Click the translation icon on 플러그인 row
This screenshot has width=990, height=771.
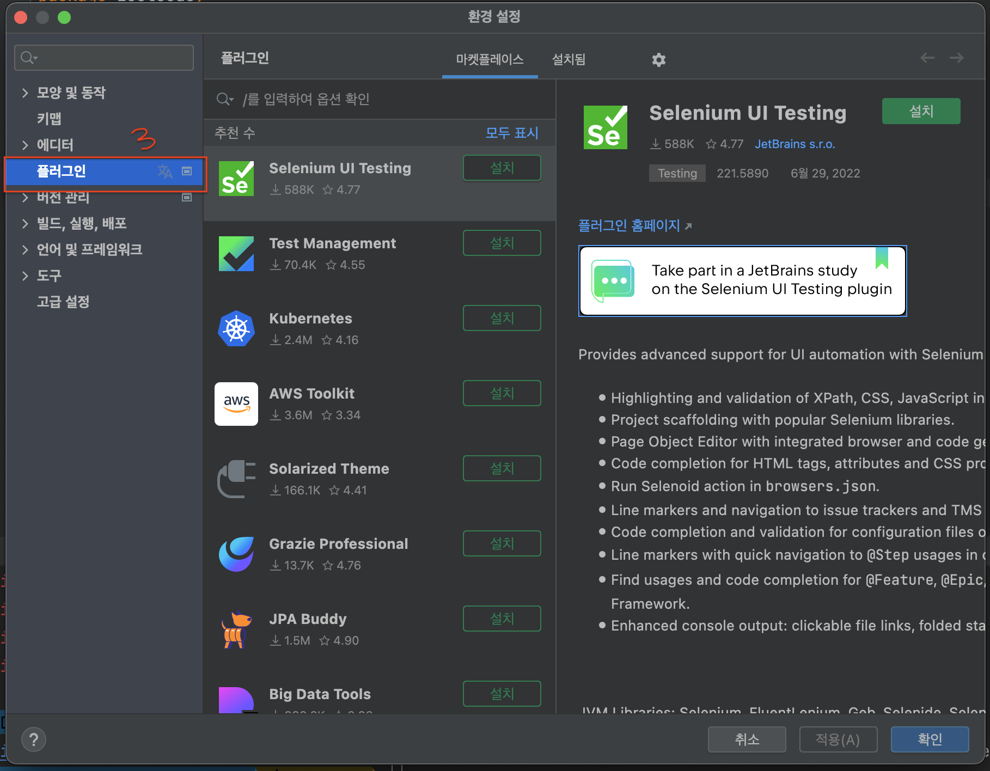tap(165, 172)
